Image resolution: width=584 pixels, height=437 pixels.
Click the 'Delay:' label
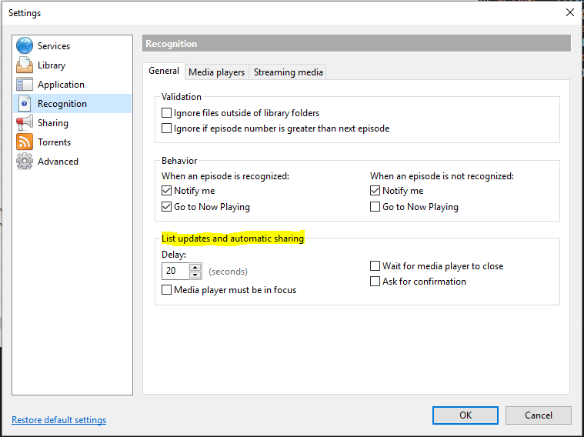click(x=174, y=255)
